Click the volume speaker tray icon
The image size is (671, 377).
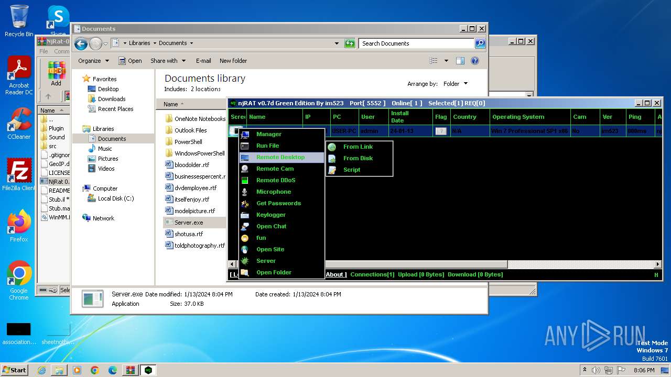596,370
